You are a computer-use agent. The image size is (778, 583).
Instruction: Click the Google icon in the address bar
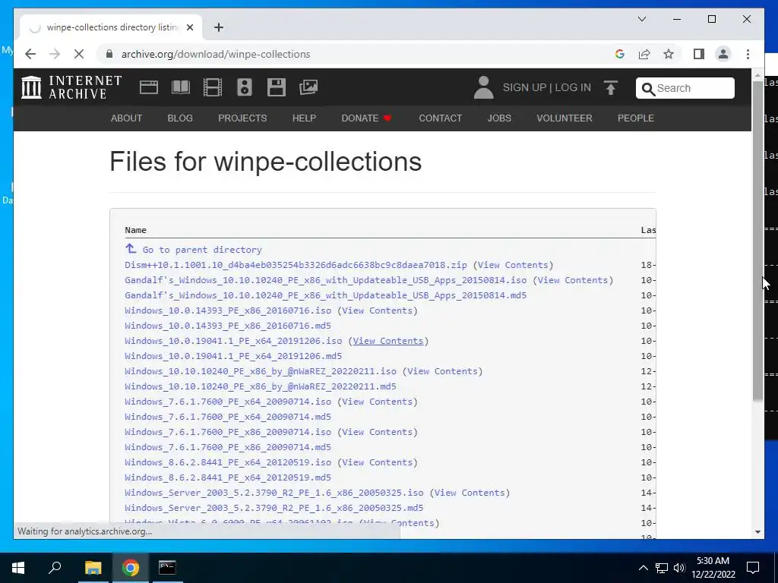click(620, 54)
